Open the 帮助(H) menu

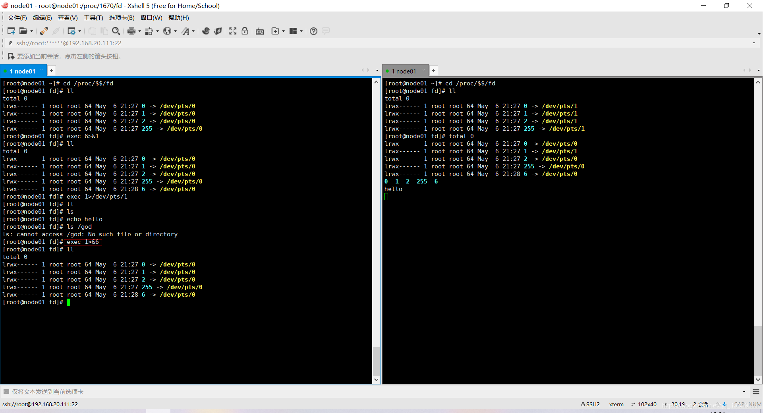pos(178,18)
